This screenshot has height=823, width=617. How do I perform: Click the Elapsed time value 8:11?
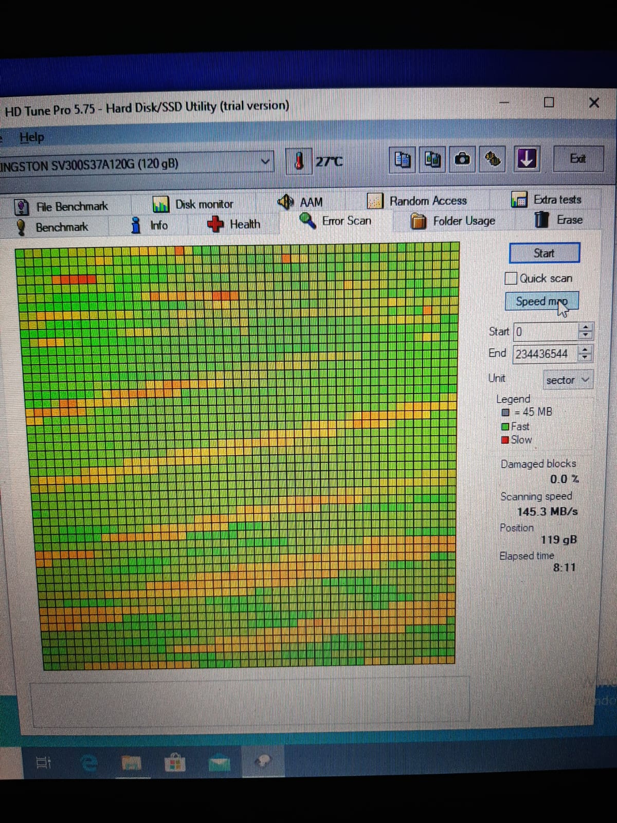(564, 567)
